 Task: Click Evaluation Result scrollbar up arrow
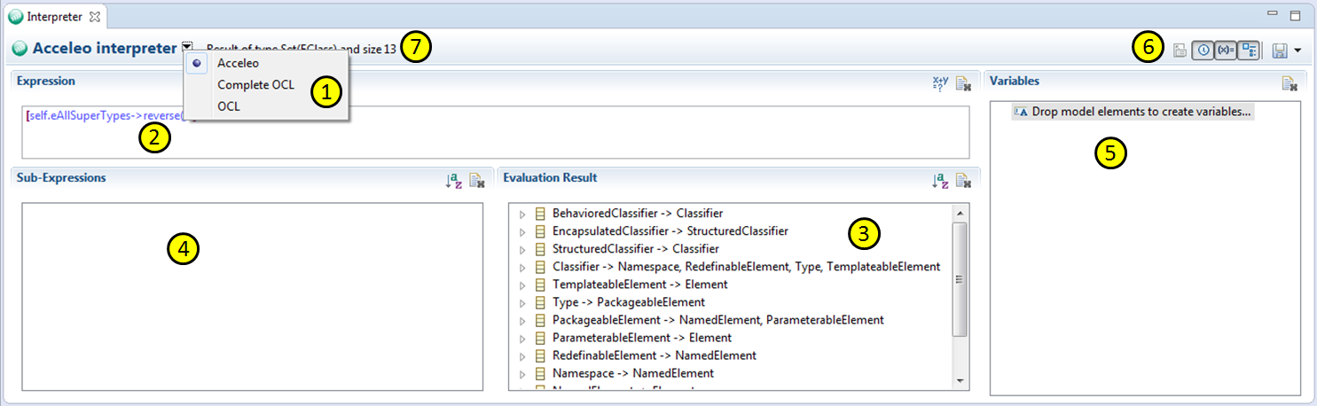pos(960,214)
